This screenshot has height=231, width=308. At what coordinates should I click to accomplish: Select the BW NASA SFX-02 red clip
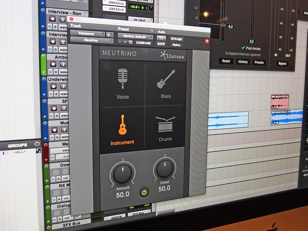280,102
